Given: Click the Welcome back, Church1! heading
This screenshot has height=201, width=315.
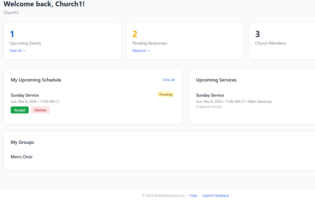Looking at the screenshot, I should click(44, 4).
